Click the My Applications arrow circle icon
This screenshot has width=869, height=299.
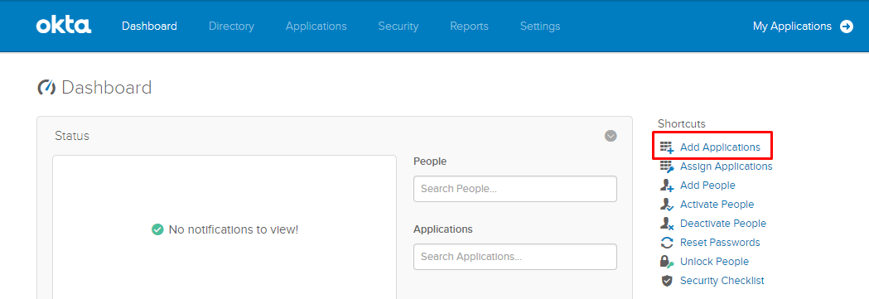pyautogui.click(x=847, y=26)
